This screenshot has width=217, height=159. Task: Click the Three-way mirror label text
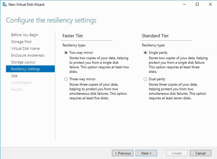pos(83,79)
